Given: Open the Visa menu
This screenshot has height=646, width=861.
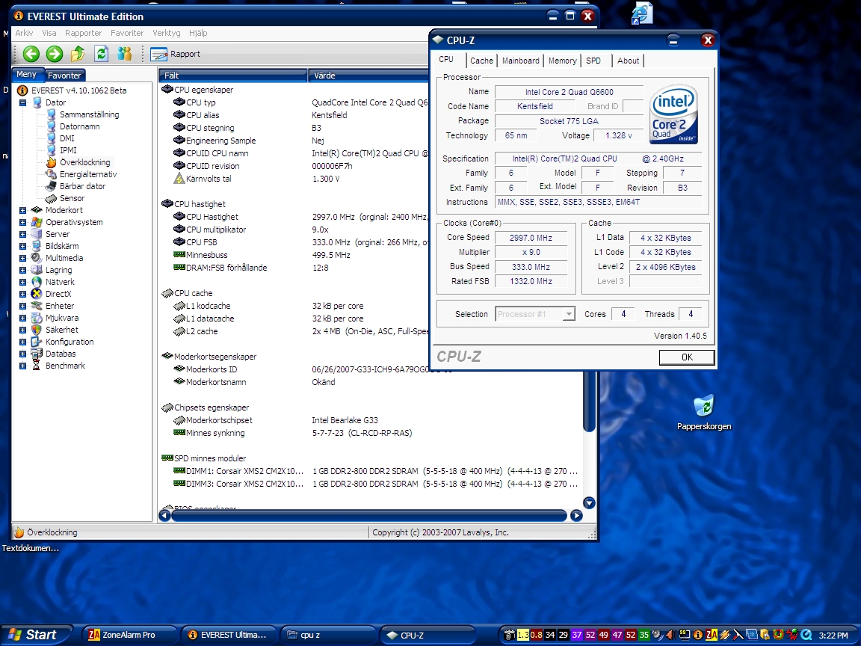Looking at the screenshot, I should (49, 33).
